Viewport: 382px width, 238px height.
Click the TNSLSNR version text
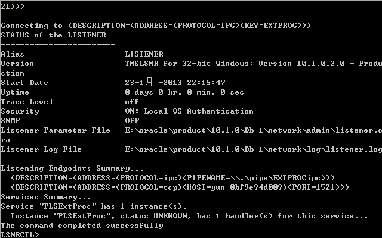point(253,64)
